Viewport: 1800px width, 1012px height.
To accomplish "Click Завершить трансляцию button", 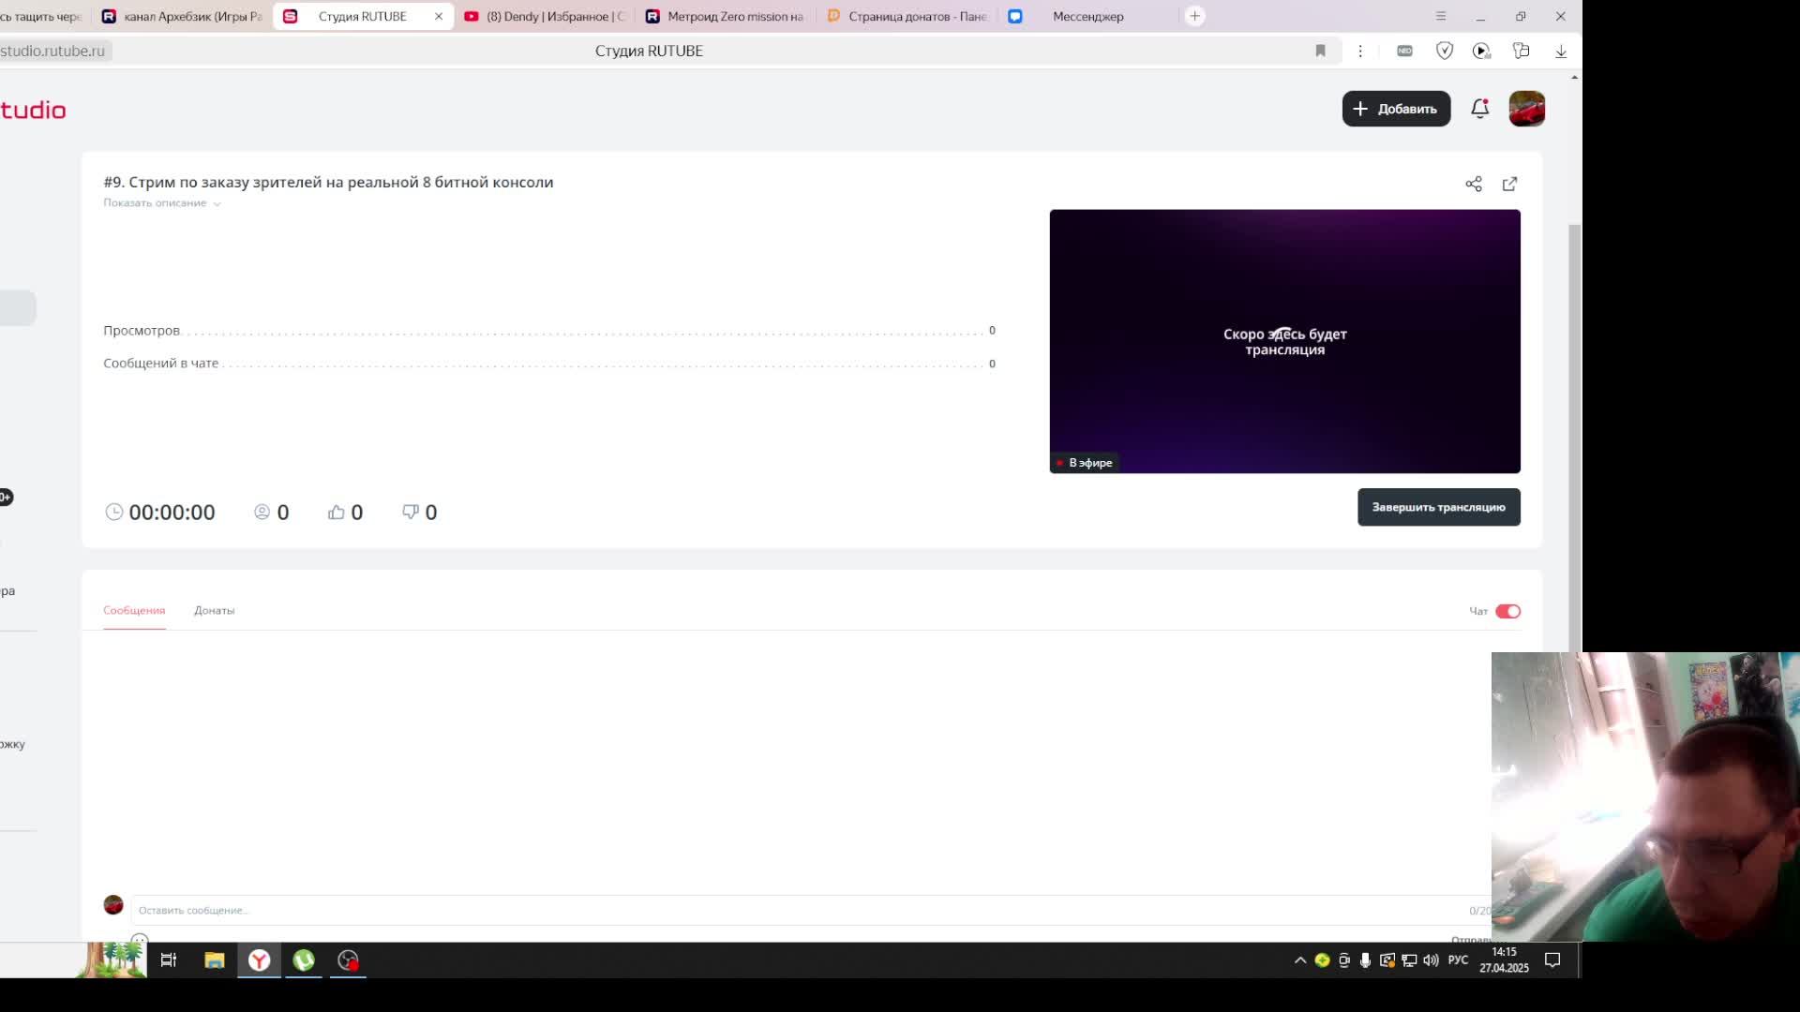I will (1438, 507).
